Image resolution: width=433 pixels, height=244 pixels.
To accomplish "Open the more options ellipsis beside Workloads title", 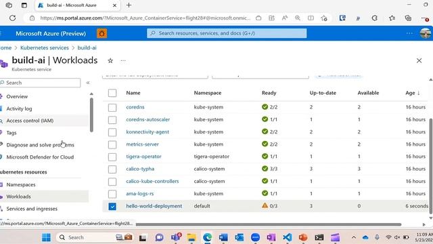I will (123, 60).
